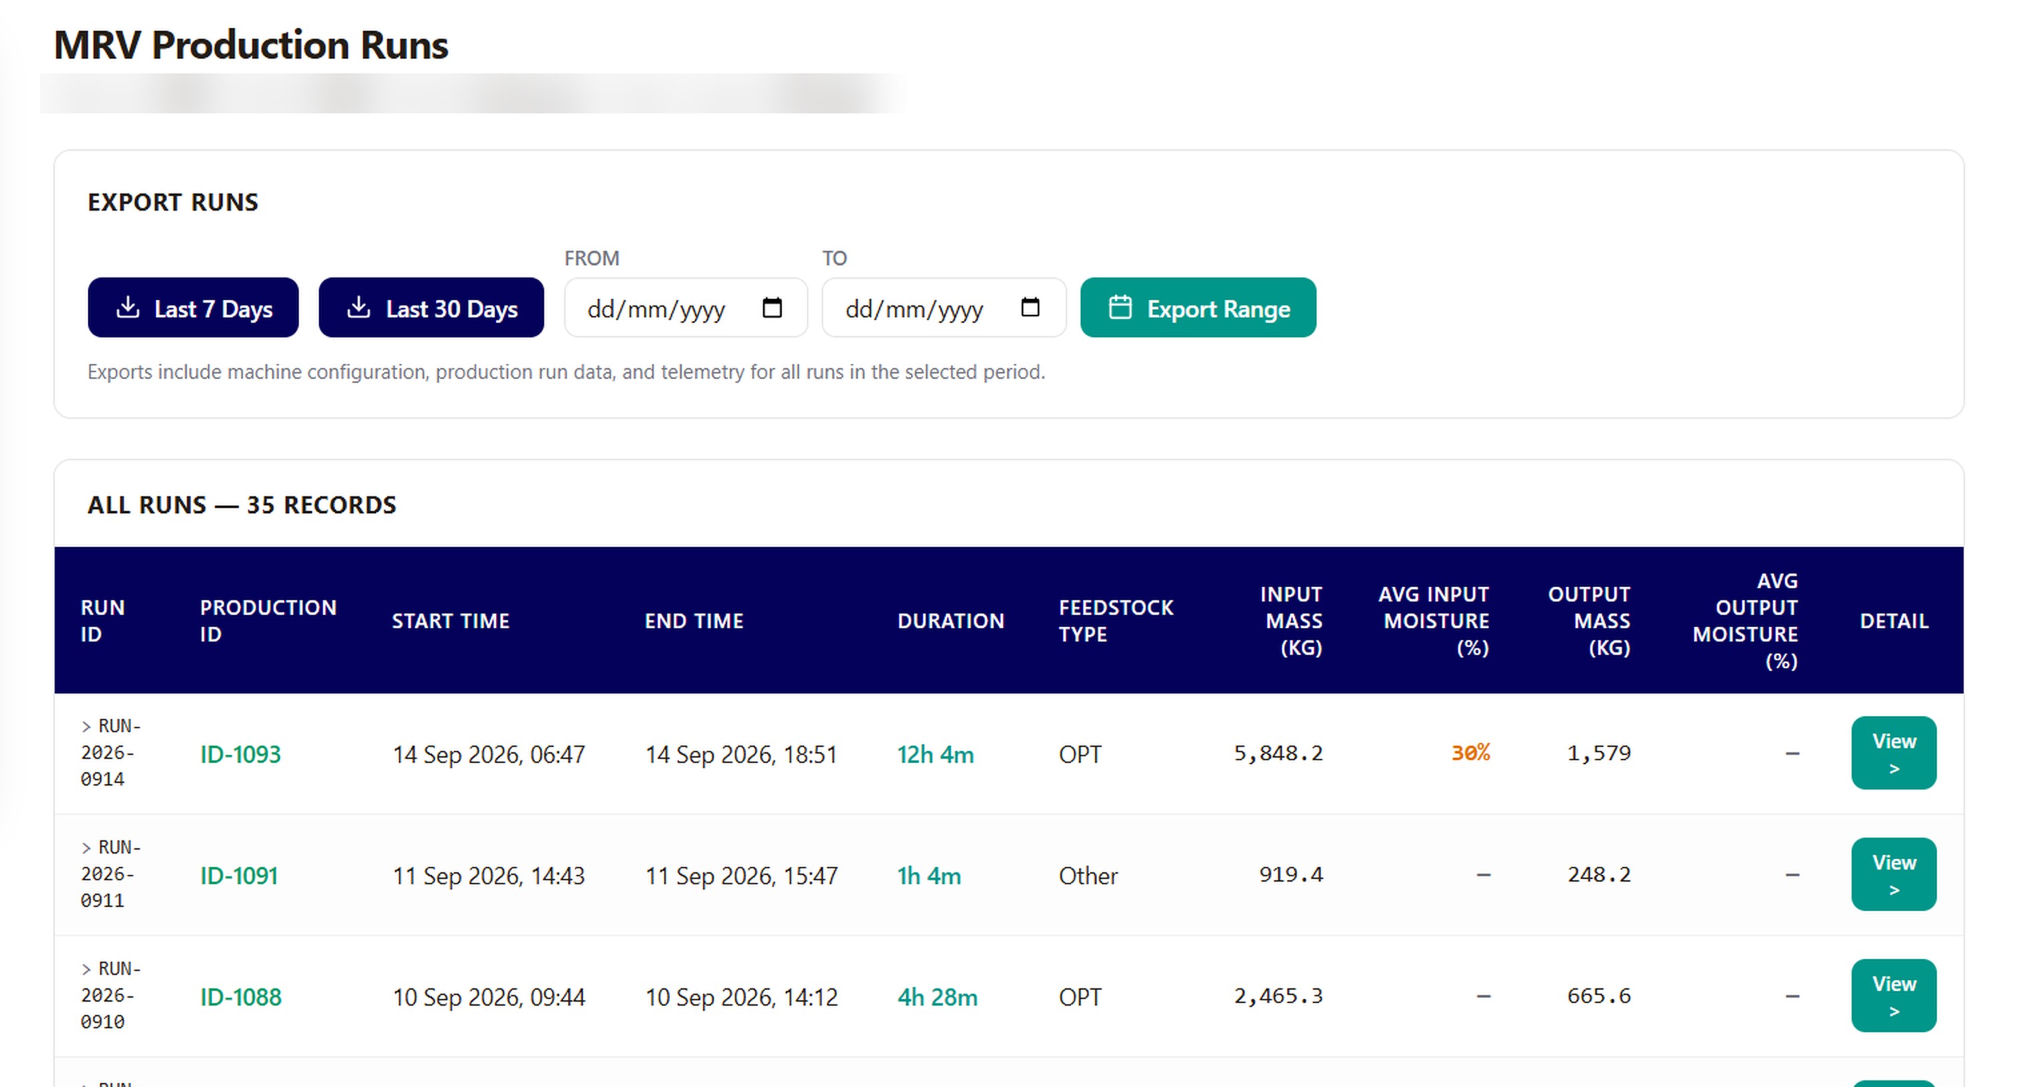
Task: Click the Duration column header
Action: tap(950, 622)
